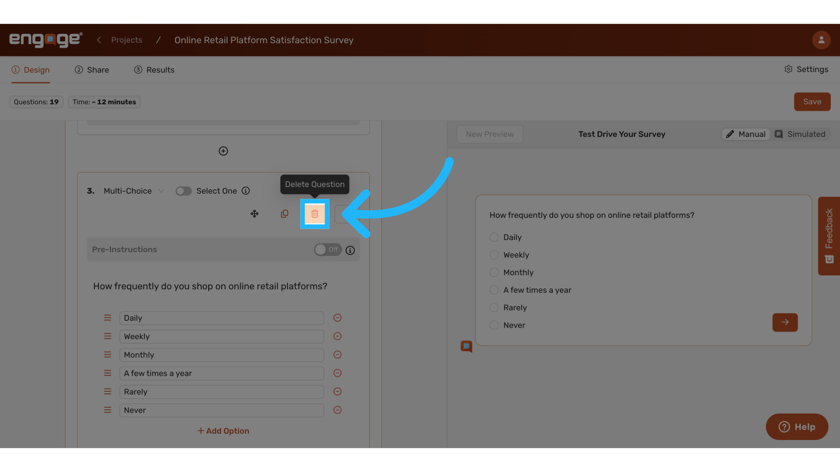Toggle the Select One switch

coord(183,191)
